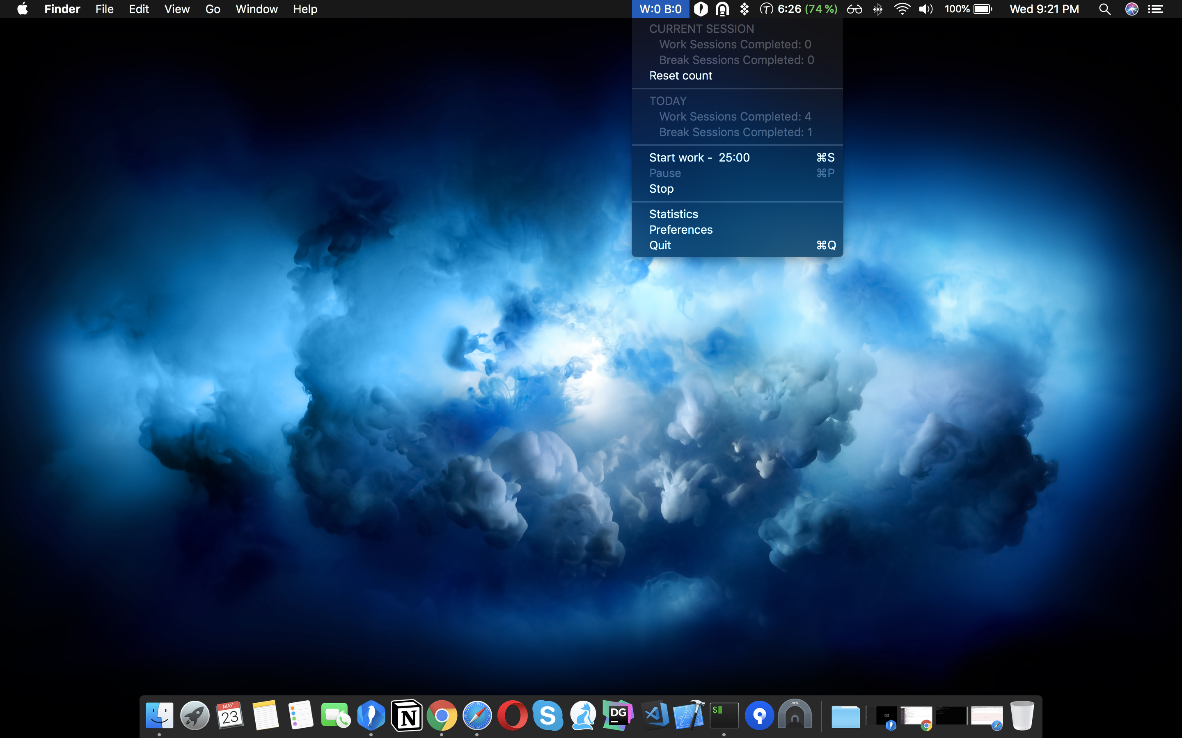
Task: Open Preferences from the dropdown menu
Action: click(681, 230)
